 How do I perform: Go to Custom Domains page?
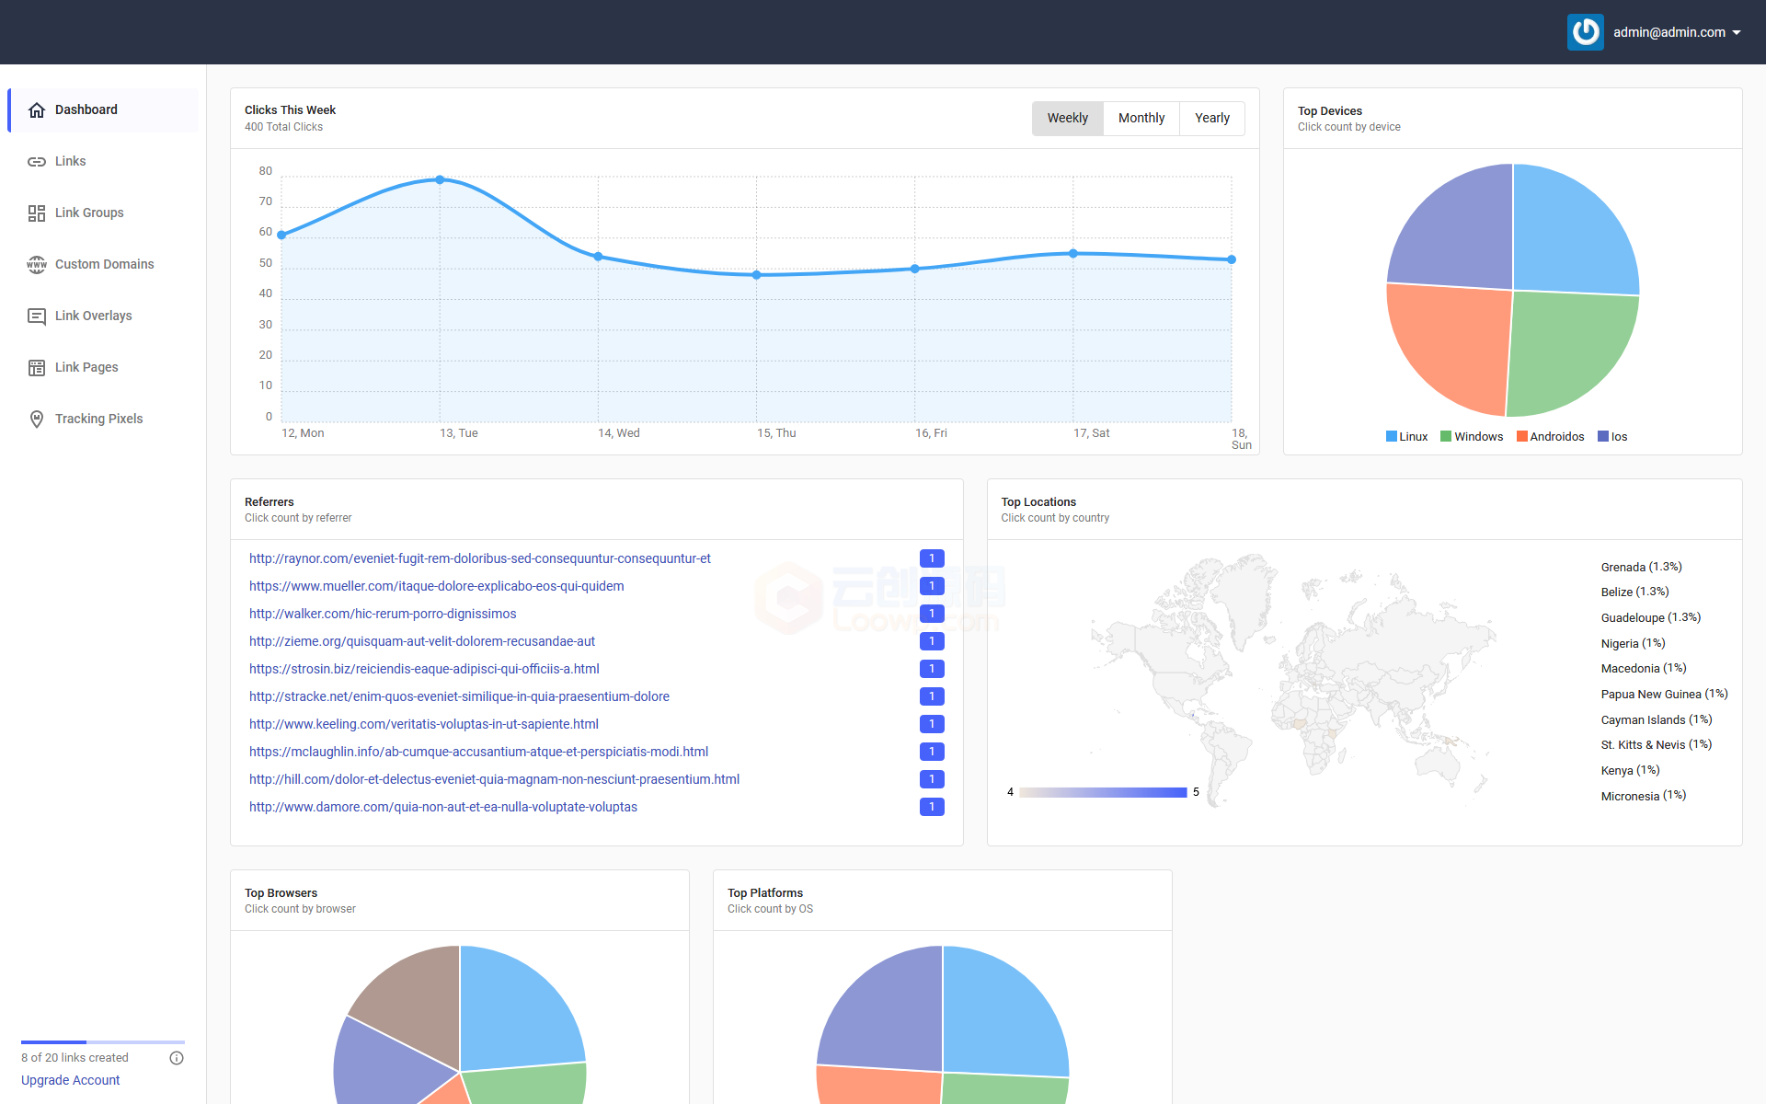(x=103, y=265)
